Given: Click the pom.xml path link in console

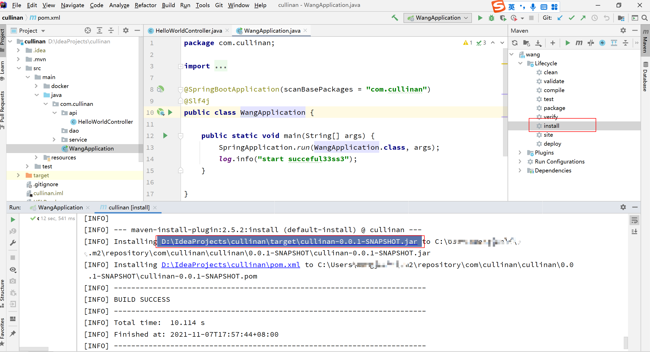Looking at the screenshot, I should [230, 265].
